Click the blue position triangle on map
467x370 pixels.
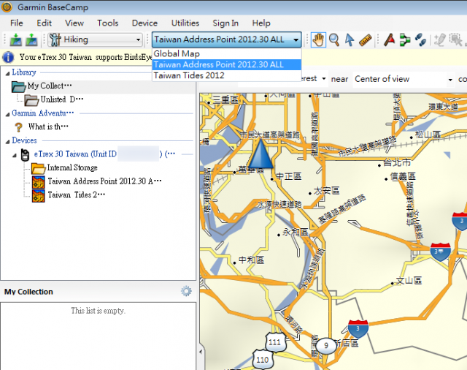coord(260,154)
